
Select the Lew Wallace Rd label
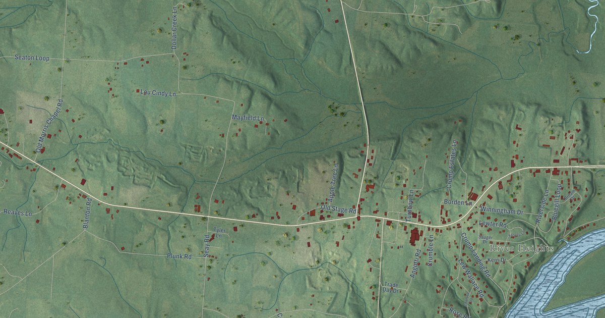[x=471, y=279]
